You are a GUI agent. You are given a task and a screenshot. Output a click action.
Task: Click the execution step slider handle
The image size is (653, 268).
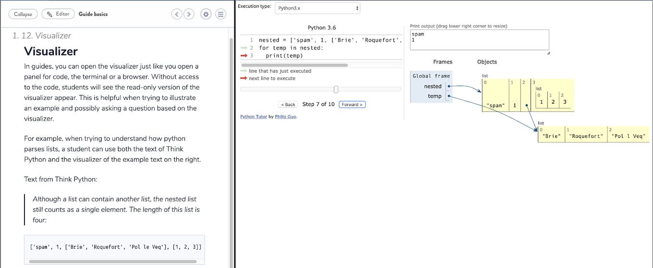tap(336, 89)
